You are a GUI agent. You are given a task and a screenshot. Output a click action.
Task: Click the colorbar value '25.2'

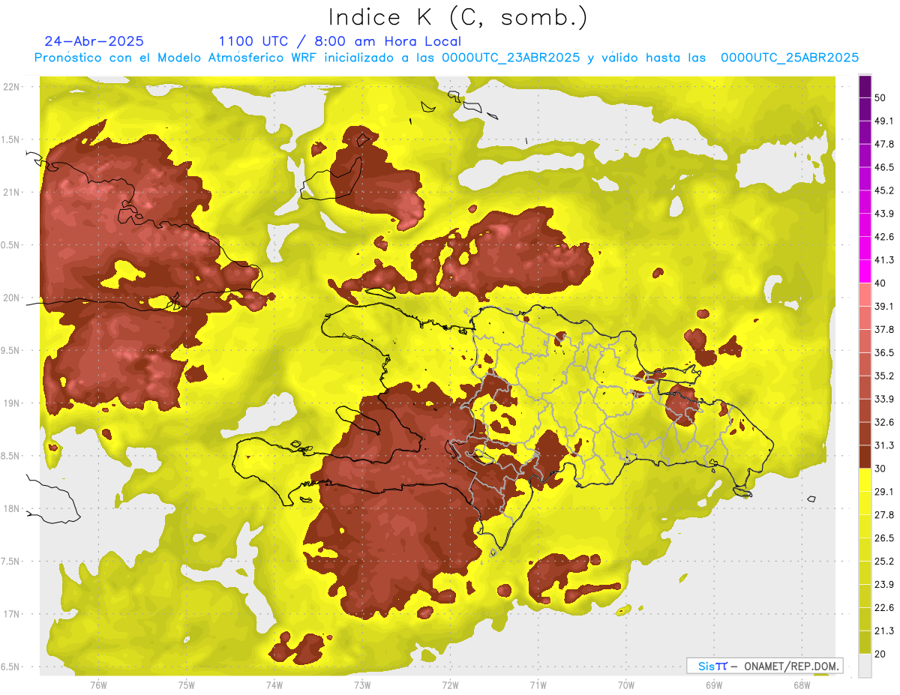pyautogui.click(x=884, y=562)
